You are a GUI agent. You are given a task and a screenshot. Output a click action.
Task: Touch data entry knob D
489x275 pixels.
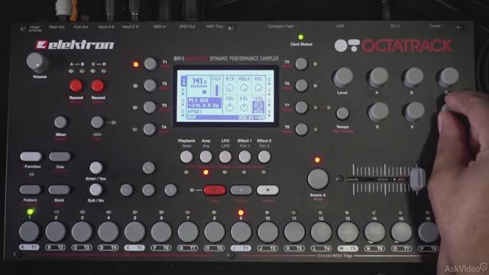(x=377, y=112)
